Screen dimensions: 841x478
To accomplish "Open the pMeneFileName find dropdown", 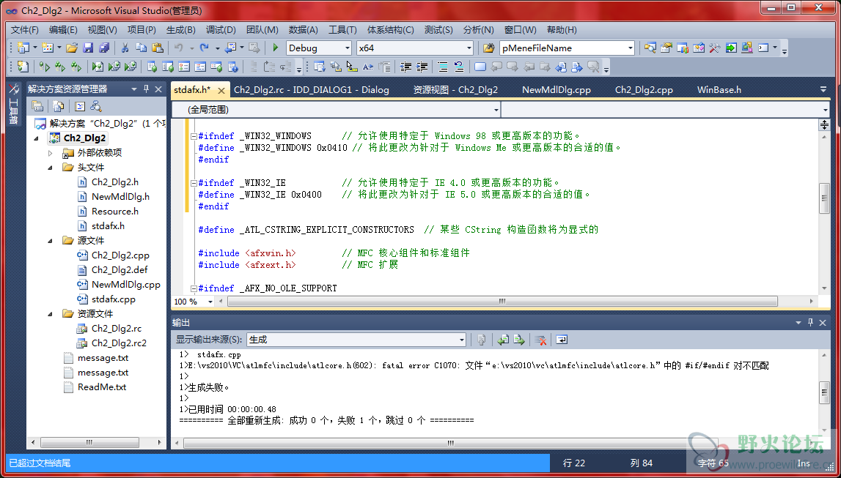I will coord(630,48).
